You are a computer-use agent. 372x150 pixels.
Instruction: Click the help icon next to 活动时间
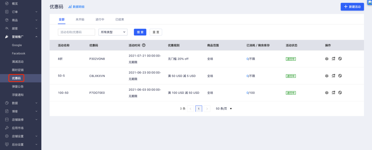[x=144, y=45]
